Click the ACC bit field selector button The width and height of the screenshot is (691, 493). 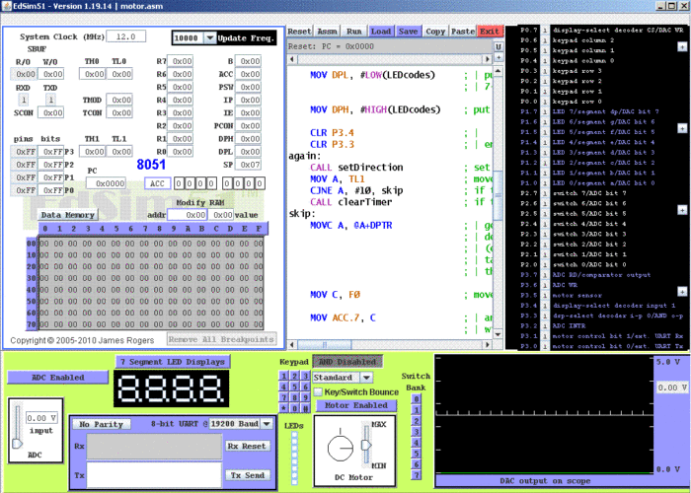tap(157, 183)
